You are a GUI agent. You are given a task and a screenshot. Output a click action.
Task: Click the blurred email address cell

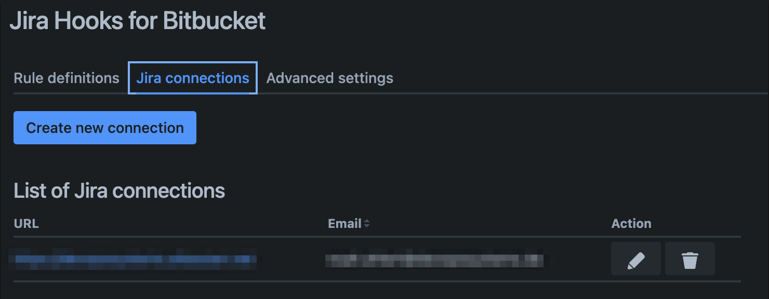coord(434,259)
